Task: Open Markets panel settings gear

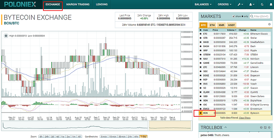Action: [x=269, y=24]
